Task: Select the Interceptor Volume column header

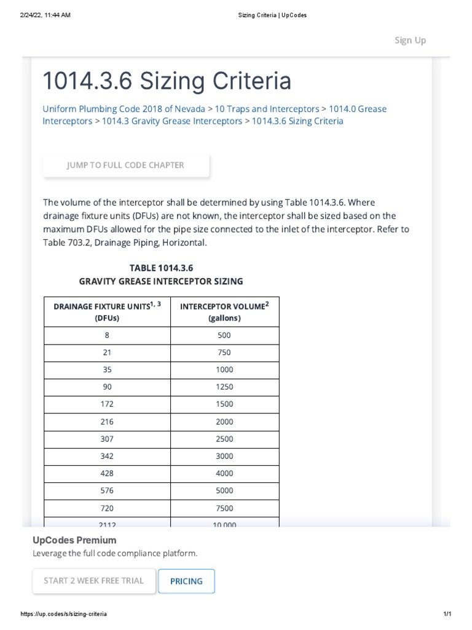Action: (x=224, y=311)
